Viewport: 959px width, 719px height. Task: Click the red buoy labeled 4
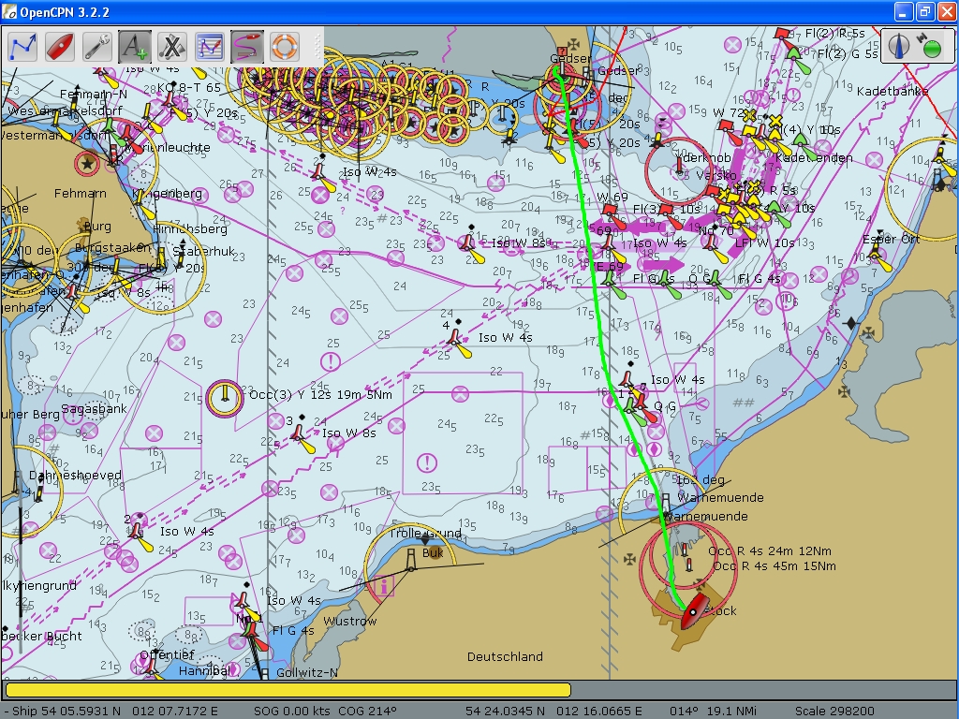point(453,337)
